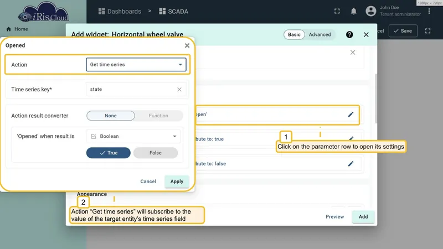
Task: Click Add button in widget dialog
Action: [363, 217]
